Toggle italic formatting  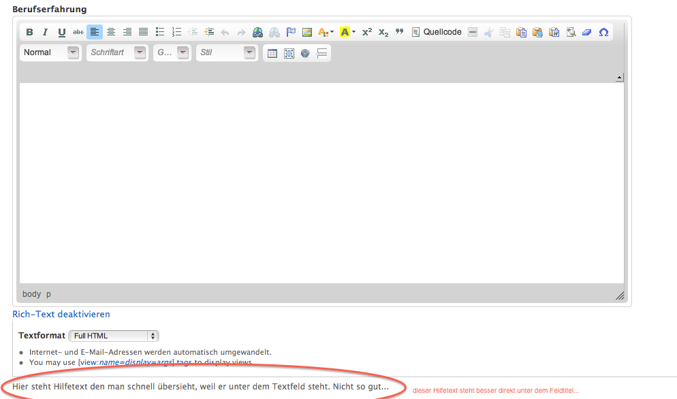tap(46, 32)
